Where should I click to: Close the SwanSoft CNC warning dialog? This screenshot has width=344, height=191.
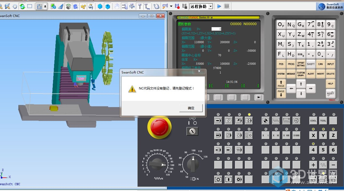pos(199,71)
